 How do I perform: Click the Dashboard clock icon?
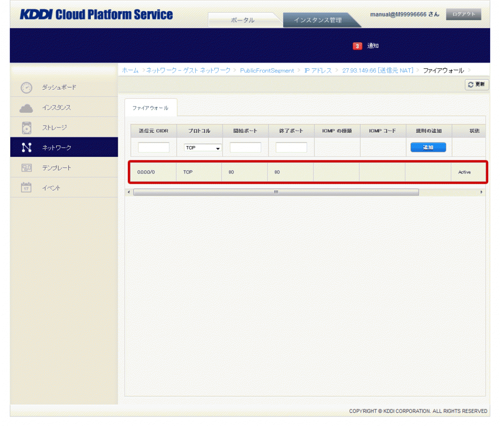coord(26,87)
